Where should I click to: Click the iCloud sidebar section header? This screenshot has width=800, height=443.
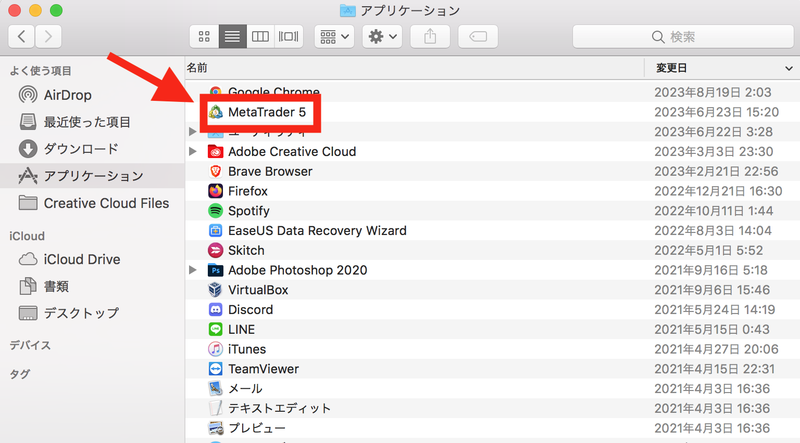pyautogui.click(x=27, y=236)
